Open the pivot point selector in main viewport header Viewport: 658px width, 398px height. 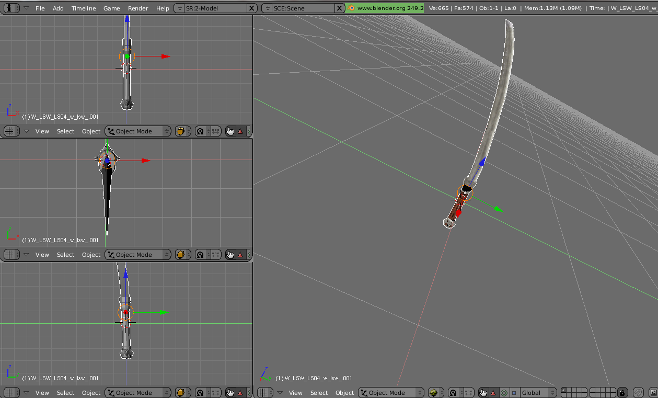click(454, 393)
